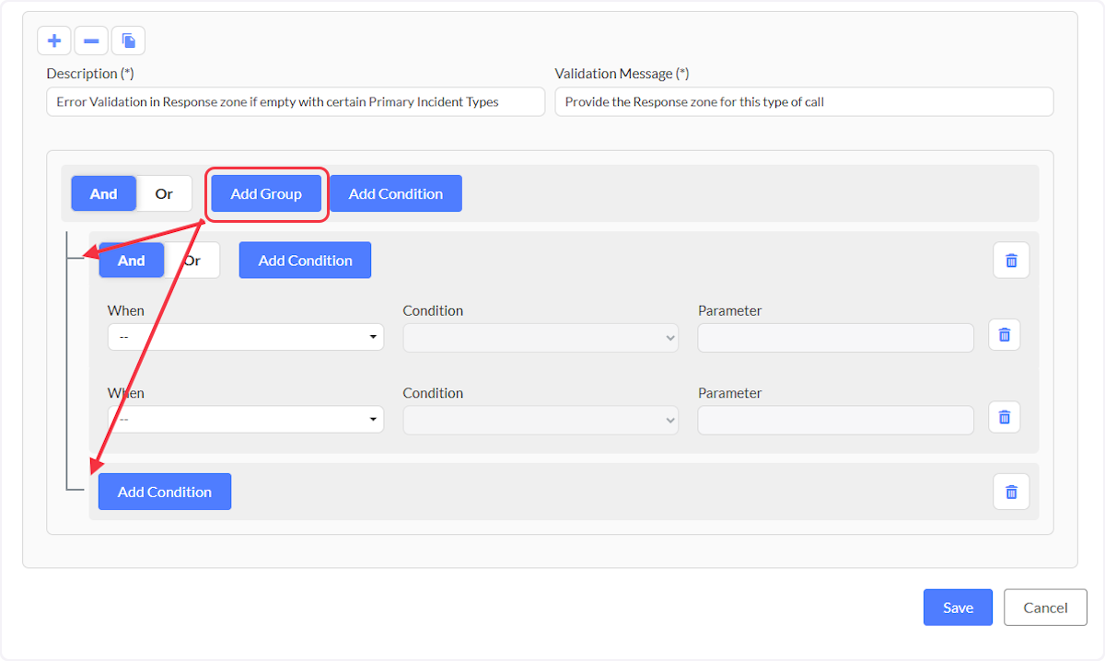Save the validation rule

958,608
